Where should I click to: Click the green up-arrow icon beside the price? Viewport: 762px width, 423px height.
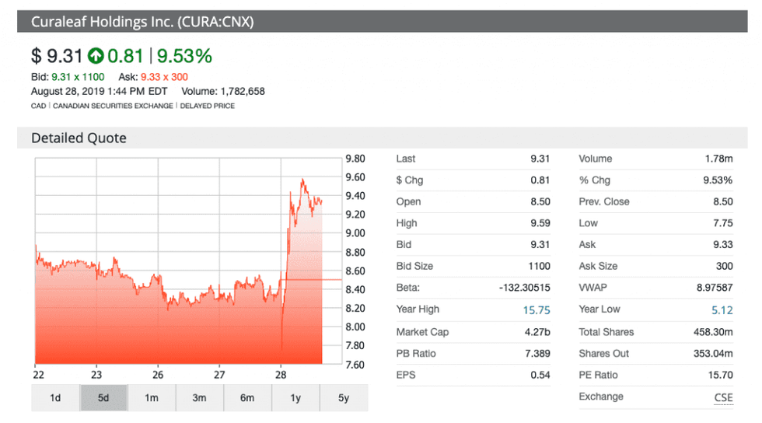coord(96,56)
